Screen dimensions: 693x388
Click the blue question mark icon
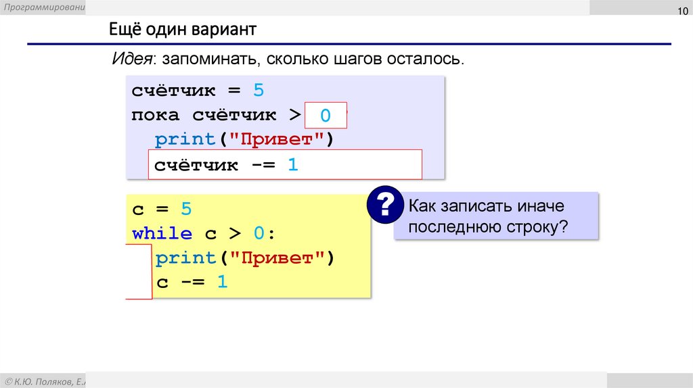[x=385, y=204]
